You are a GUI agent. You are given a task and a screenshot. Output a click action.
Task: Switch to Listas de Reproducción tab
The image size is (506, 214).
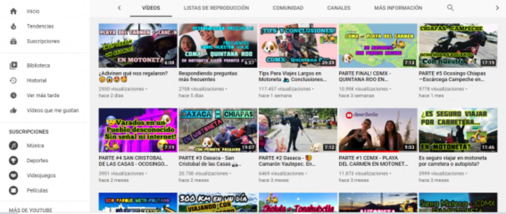tap(216, 8)
